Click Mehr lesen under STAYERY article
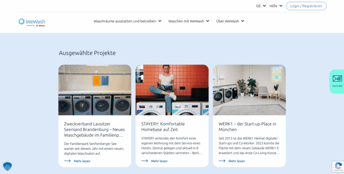Viewport: 344px width, 174px height. [159, 161]
